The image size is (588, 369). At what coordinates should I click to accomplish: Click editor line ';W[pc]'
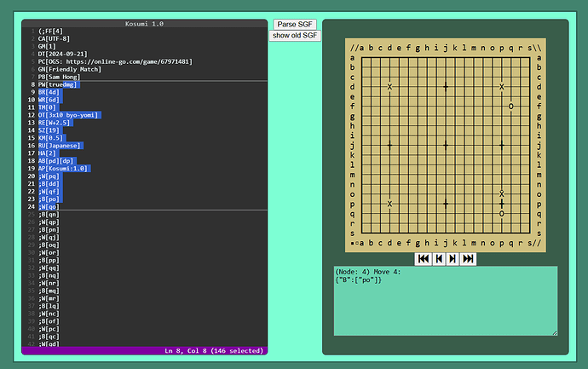click(x=49, y=329)
